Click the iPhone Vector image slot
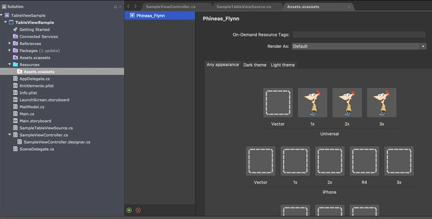The image size is (432, 219). 261,161
